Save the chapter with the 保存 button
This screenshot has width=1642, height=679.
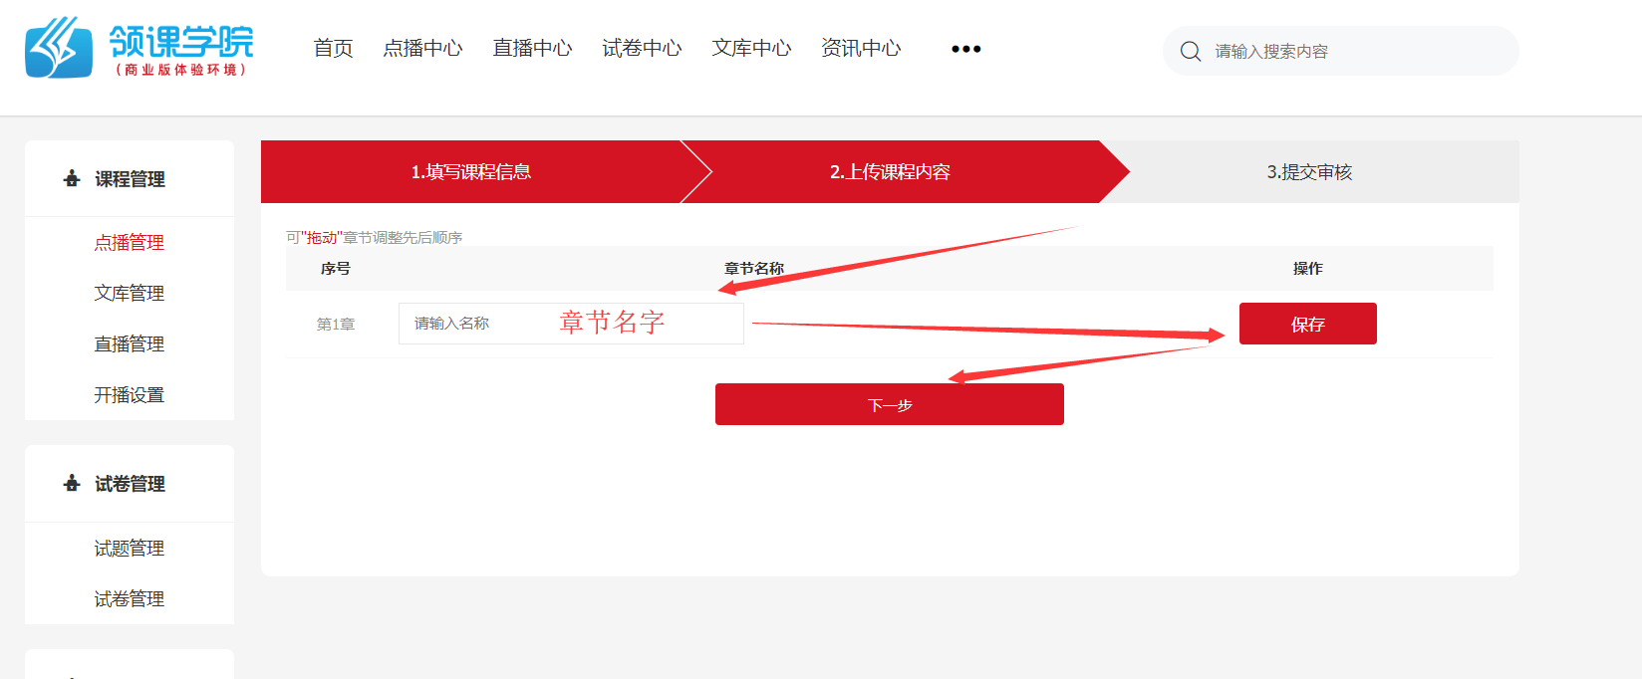(x=1307, y=324)
